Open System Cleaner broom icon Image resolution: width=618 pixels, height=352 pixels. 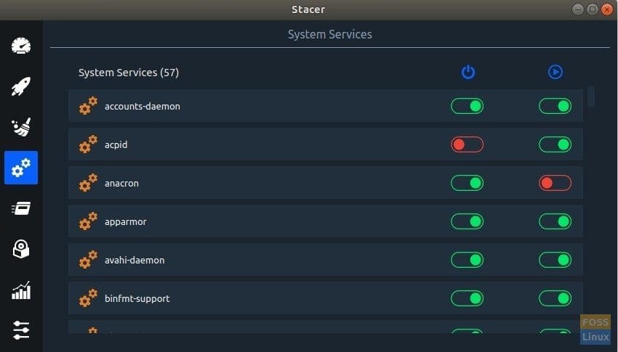tap(21, 126)
